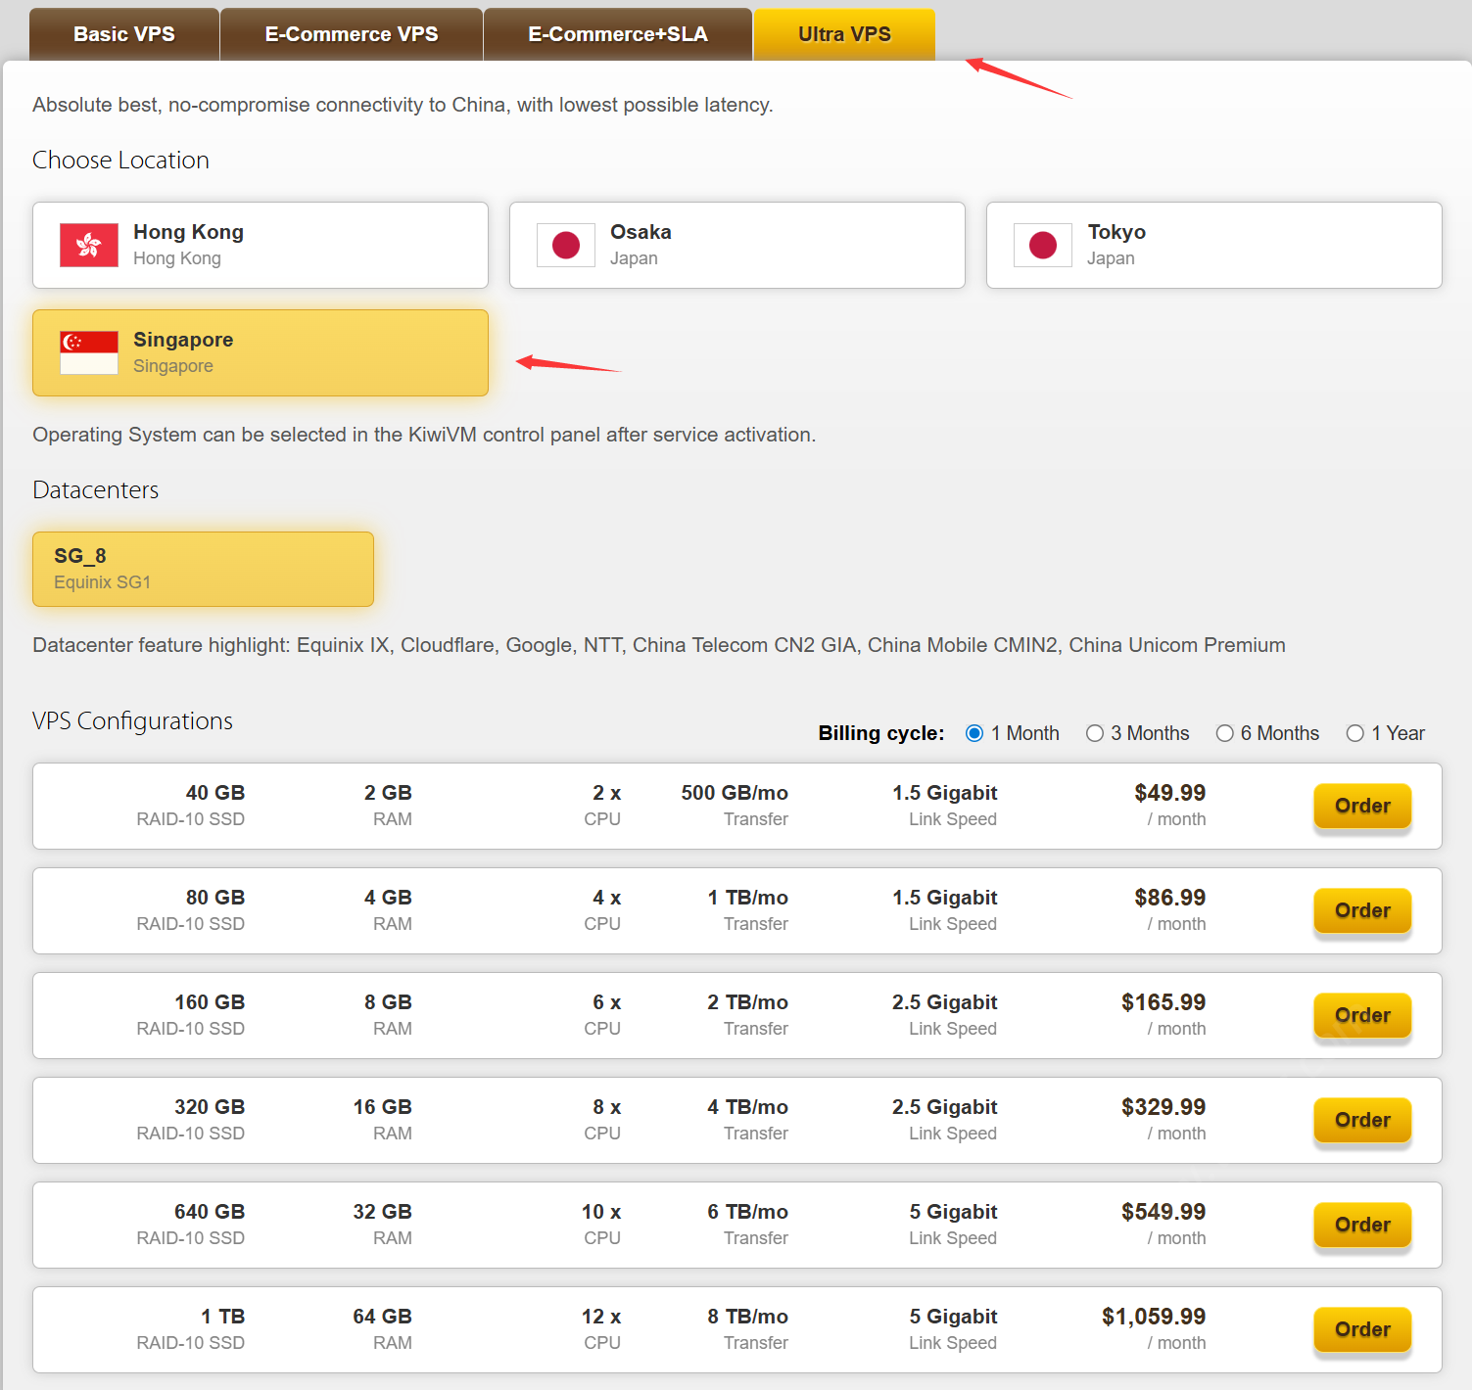Image resolution: width=1472 pixels, height=1390 pixels.
Task: Click the '$165.99' price text
Action: (x=1163, y=1002)
